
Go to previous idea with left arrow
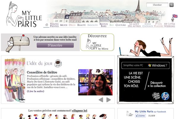(101, 100)
